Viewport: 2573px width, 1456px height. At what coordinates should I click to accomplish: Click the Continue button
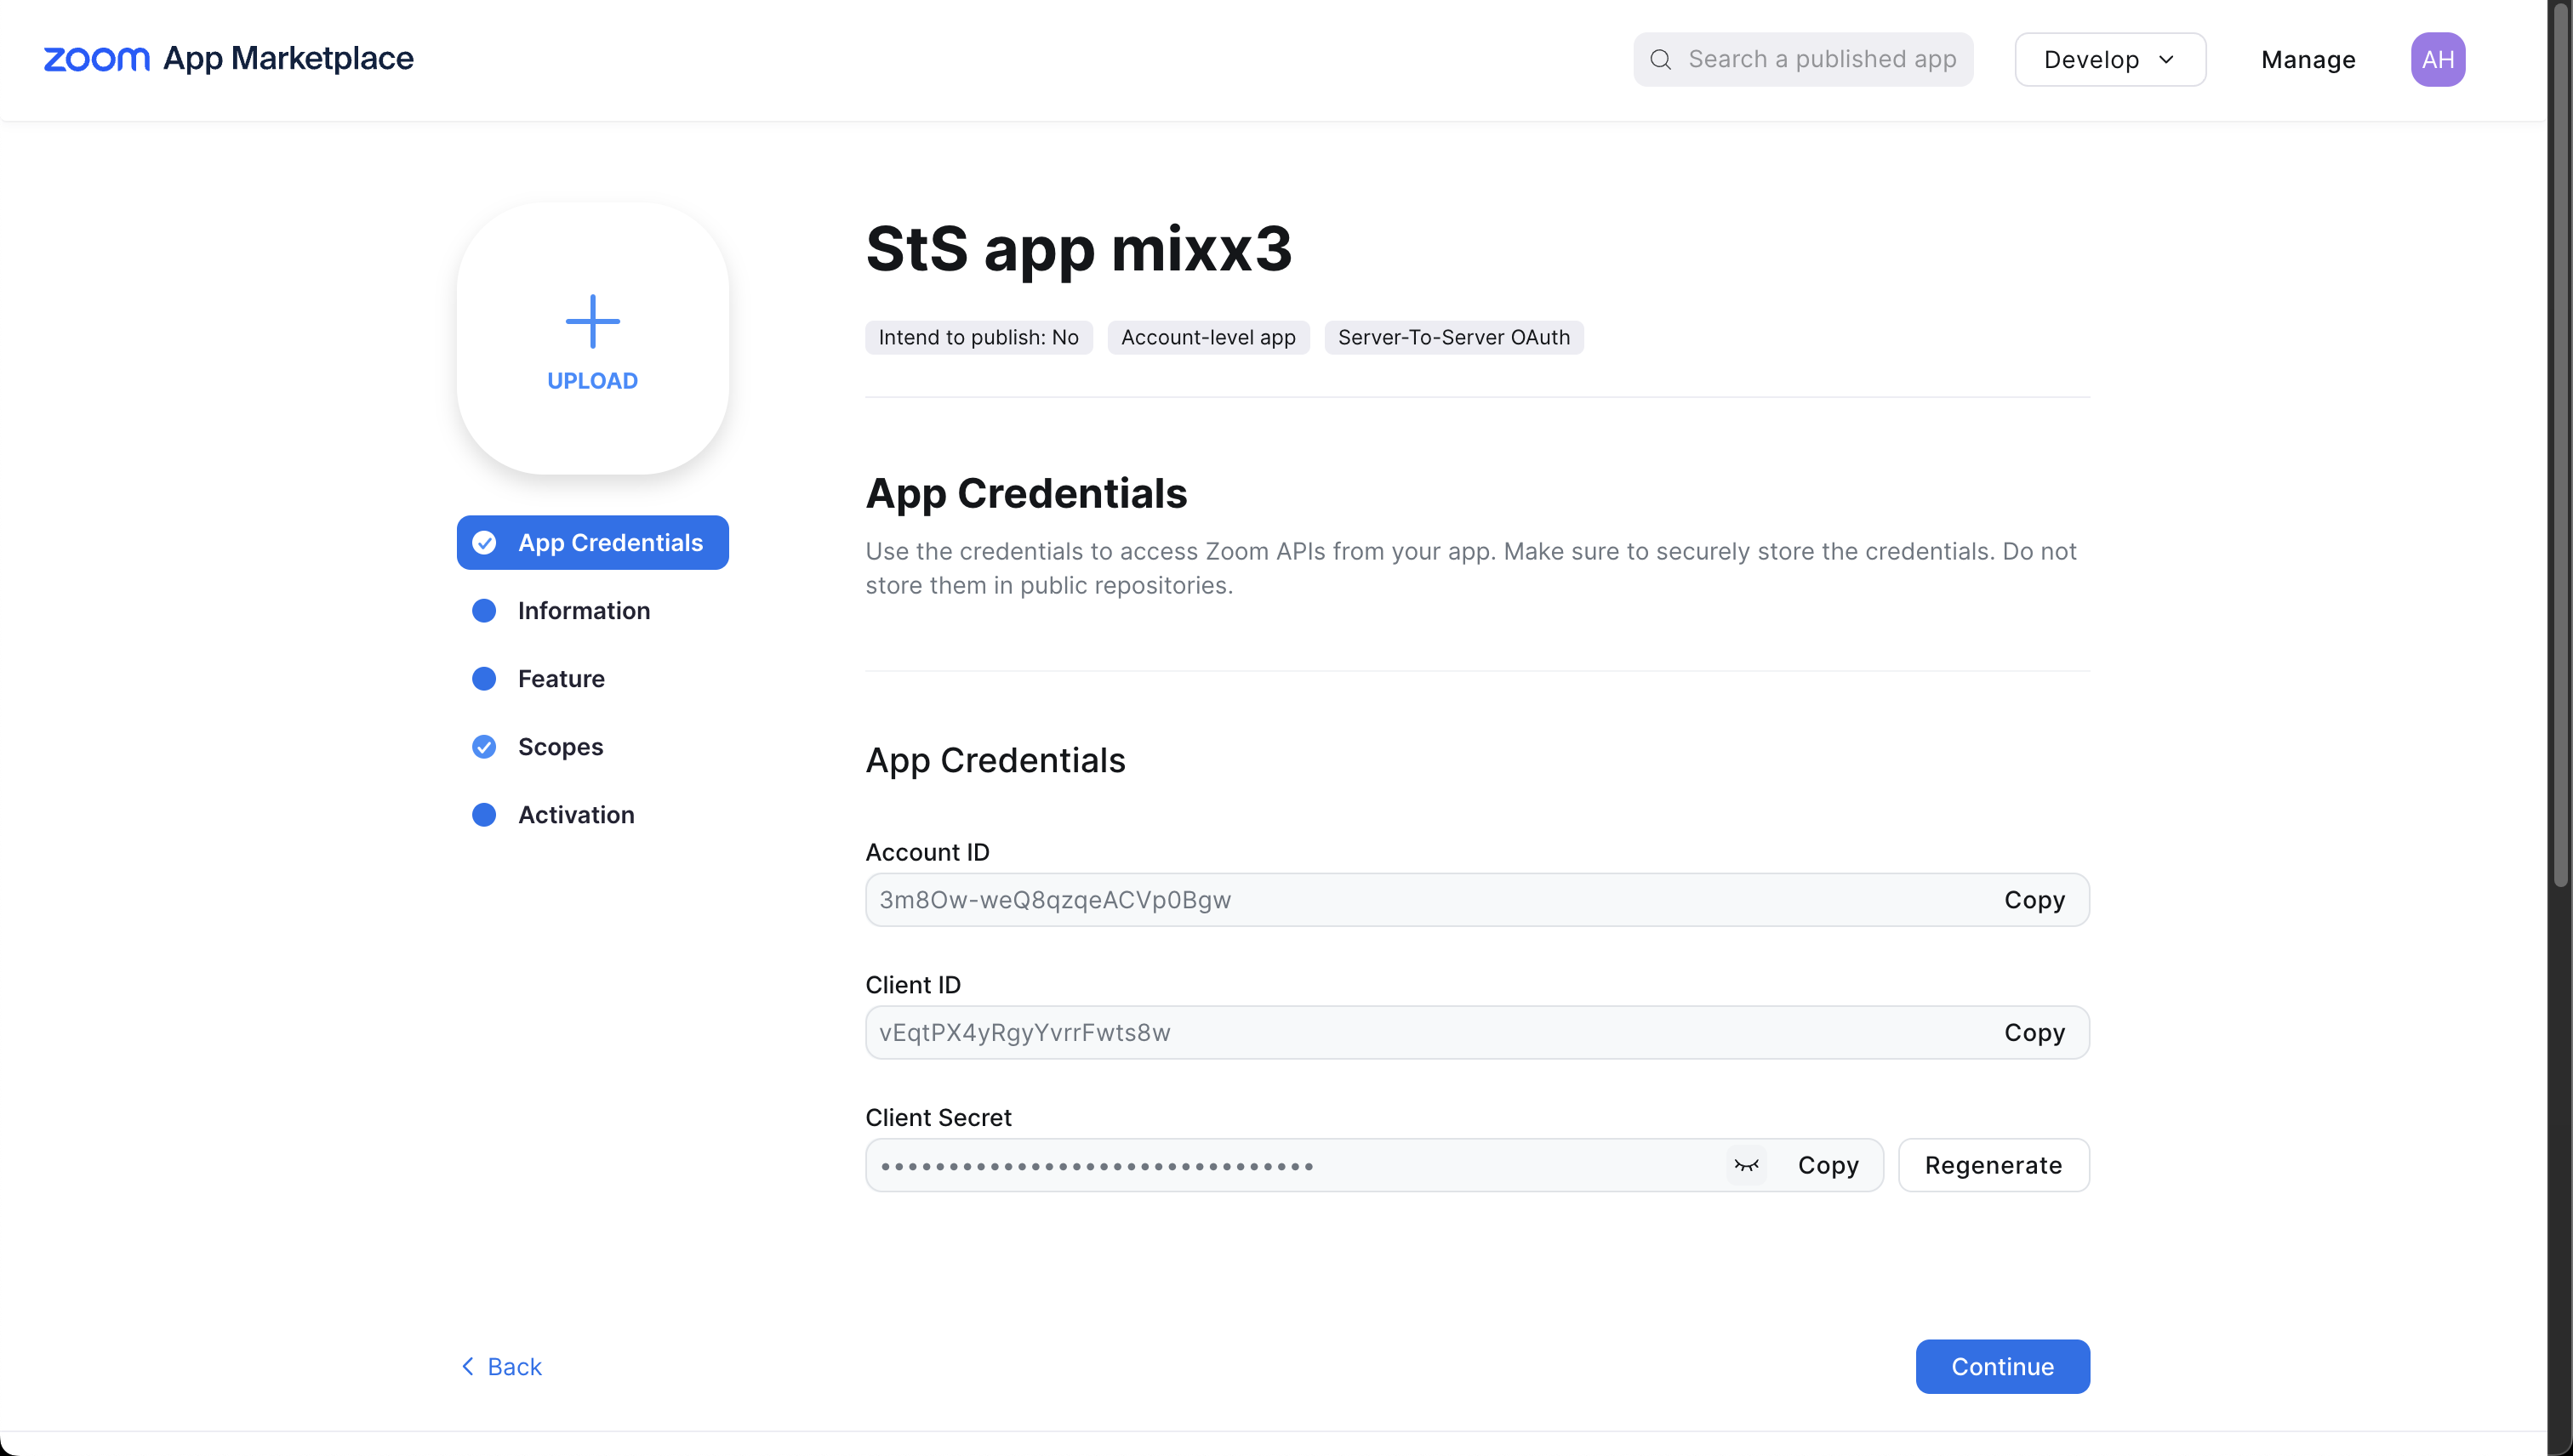[2002, 1366]
